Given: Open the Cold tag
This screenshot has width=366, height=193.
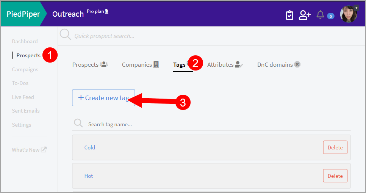Looking at the screenshot, I should [90, 147].
